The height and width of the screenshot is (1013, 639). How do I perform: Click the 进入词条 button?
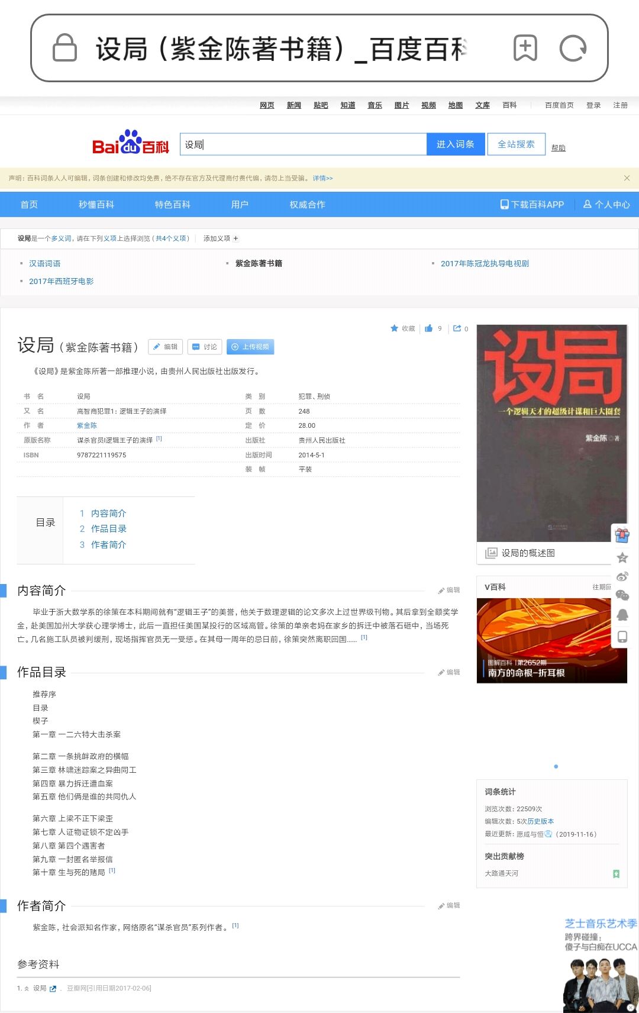(456, 144)
